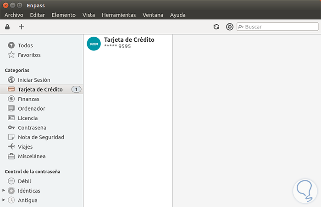Open settings via the gear icon
Screen dimensions: 321x207
pos(229,27)
